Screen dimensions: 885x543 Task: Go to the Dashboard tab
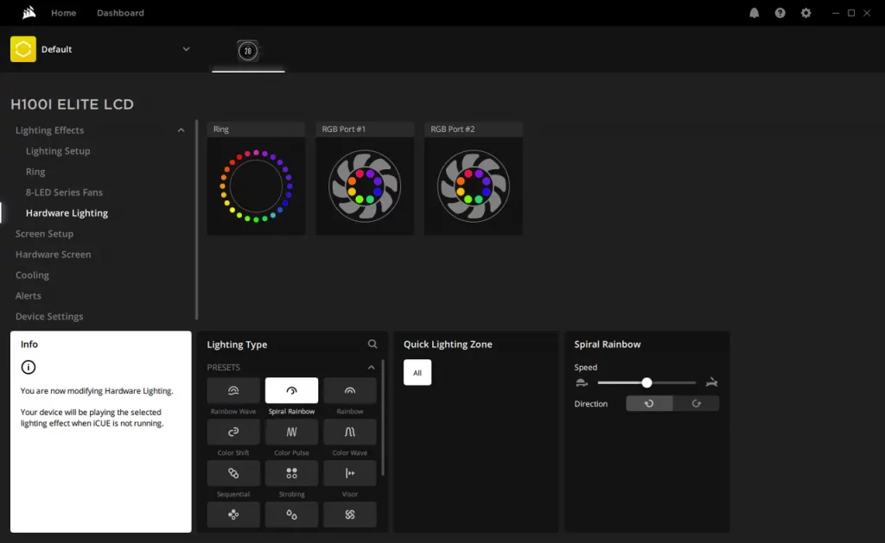point(120,12)
